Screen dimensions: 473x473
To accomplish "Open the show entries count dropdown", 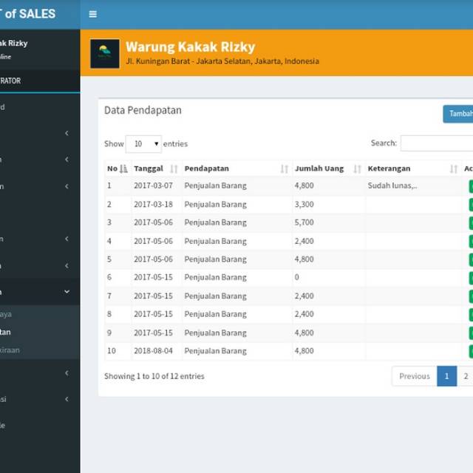I will (143, 144).
